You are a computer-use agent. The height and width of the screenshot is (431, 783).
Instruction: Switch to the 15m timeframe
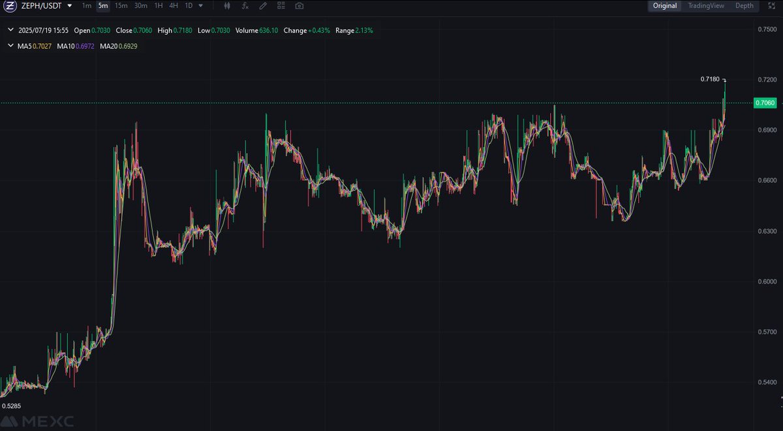click(x=121, y=6)
